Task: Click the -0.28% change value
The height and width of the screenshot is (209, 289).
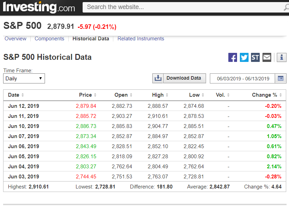Action: click(x=273, y=177)
